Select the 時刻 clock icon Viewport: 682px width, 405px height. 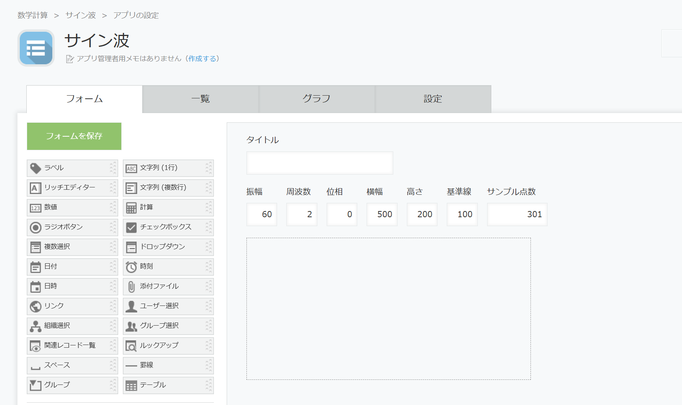click(131, 267)
